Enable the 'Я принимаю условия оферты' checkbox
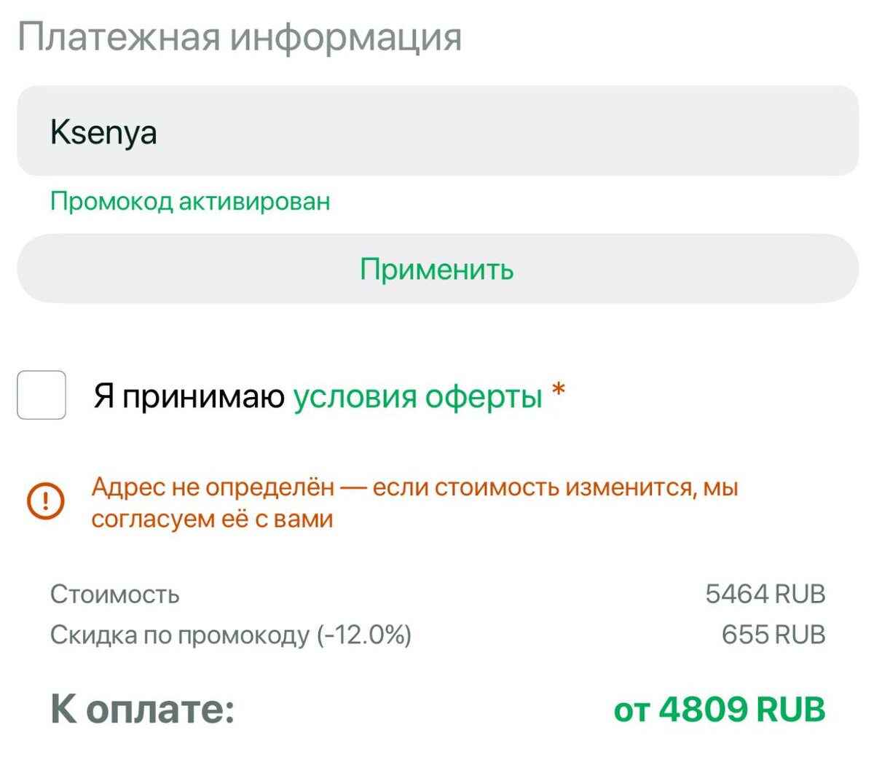Screen dimensions: 874x757 coord(42,396)
